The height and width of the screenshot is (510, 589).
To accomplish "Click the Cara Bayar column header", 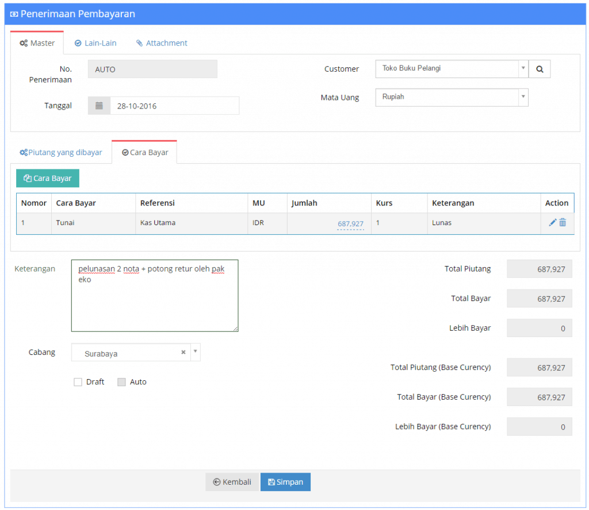I will 94,203.
